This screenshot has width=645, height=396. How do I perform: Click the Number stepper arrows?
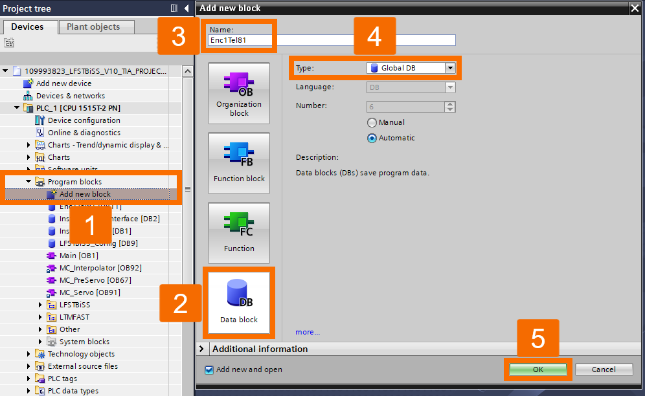click(450, 107)
